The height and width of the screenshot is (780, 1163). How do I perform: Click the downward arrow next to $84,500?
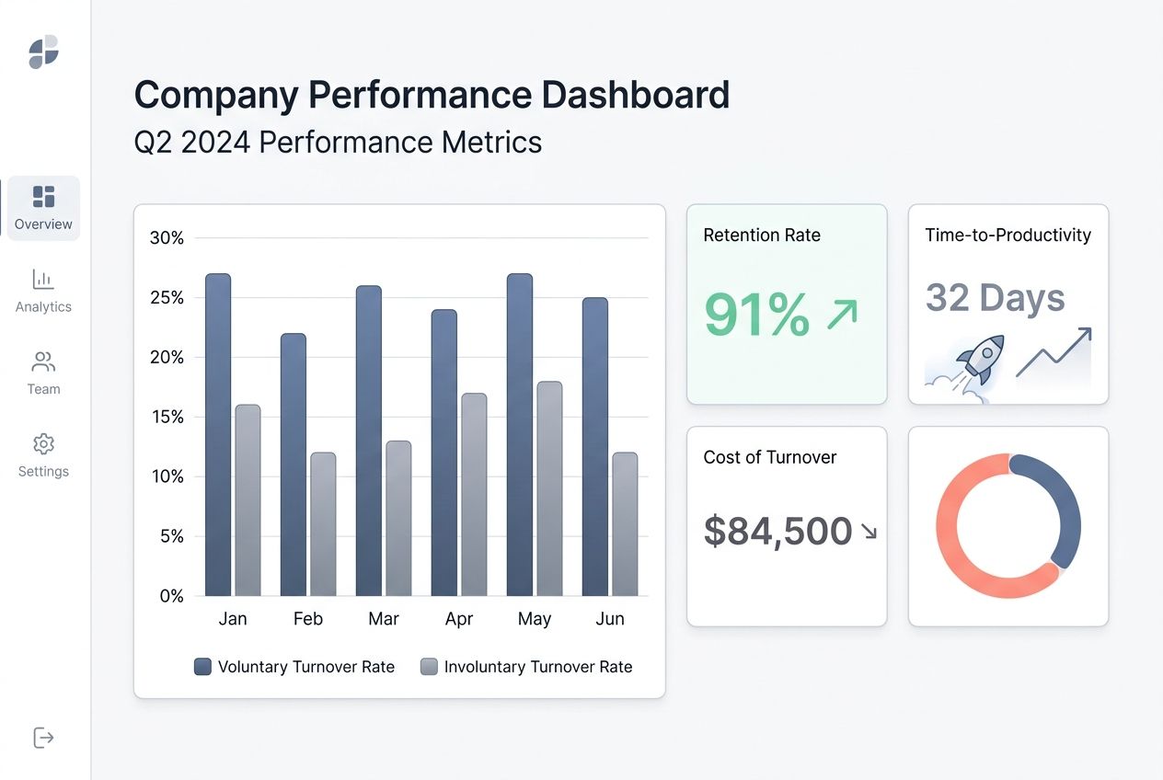pos(870,533)
